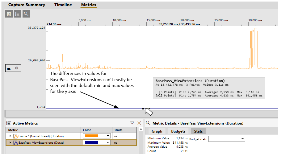
Task: Open the Active Metrics panel options triangle
Action: (x=132, y=123)
